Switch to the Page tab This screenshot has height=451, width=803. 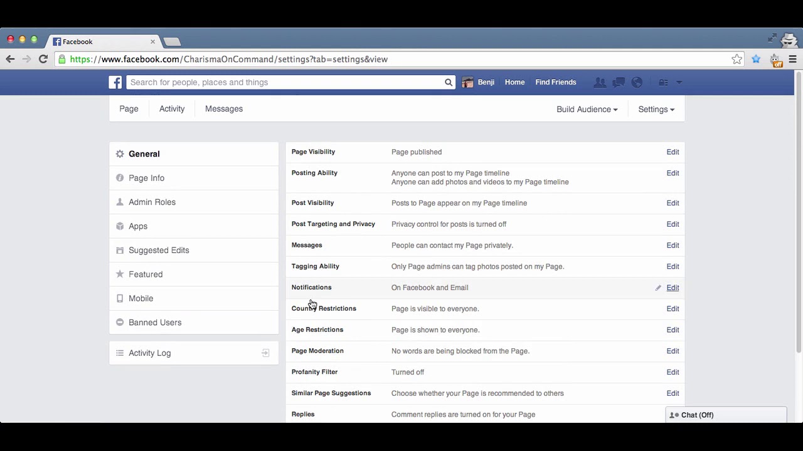click(x=129, y=109)
